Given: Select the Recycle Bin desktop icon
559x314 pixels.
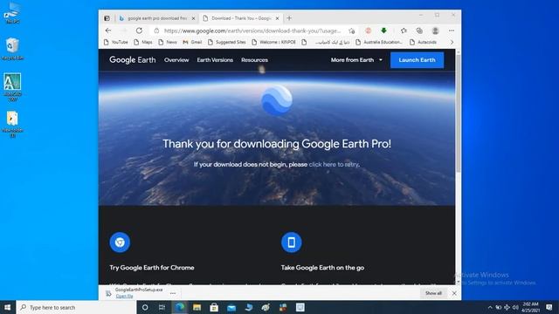Looking at the screenshot, I should (12, 49).
